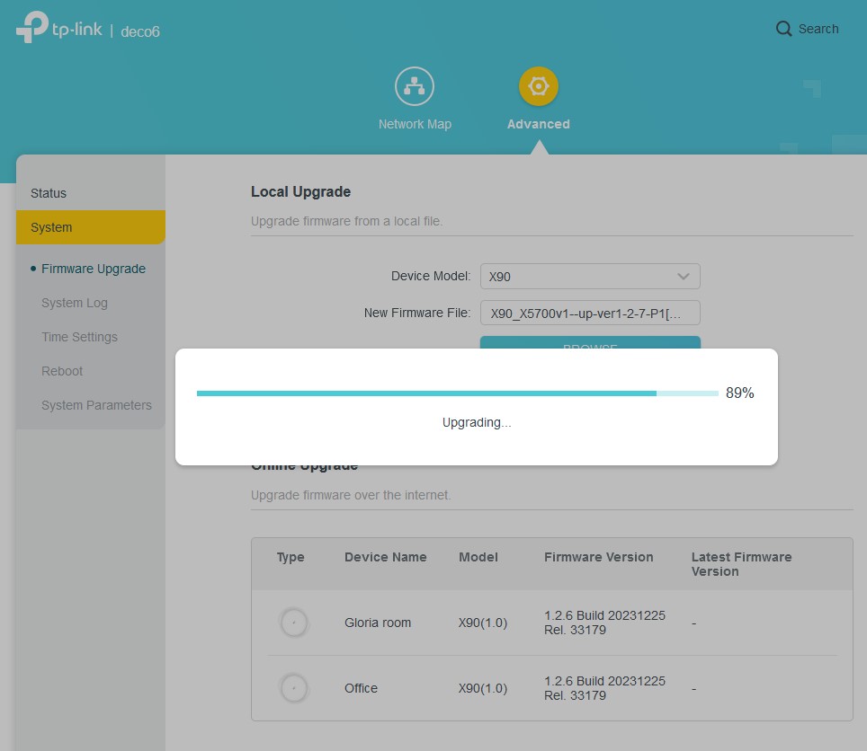
Task: Open the Network Map icon
Action: coord(415,87)
